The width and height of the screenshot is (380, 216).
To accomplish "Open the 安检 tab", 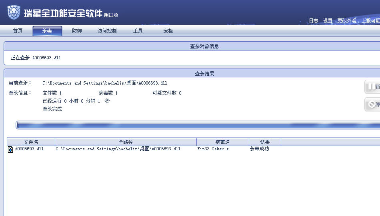I will coord(168,31).
